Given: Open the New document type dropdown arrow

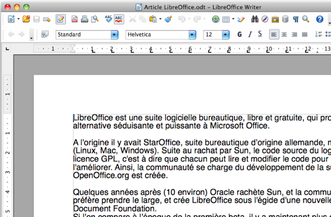Looking at the screenshot, I should pyautogui.click(x=18, y=20).
